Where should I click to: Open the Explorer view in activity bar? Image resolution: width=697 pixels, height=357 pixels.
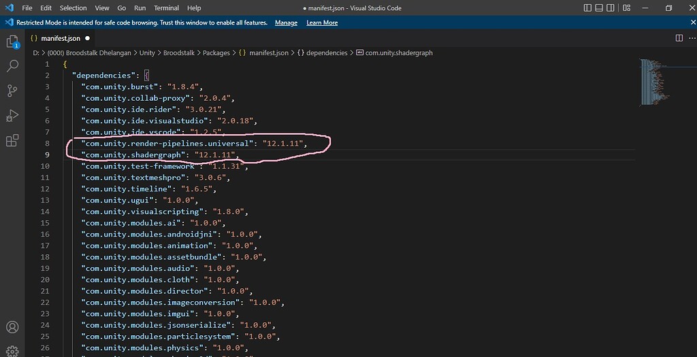[12, 42]
